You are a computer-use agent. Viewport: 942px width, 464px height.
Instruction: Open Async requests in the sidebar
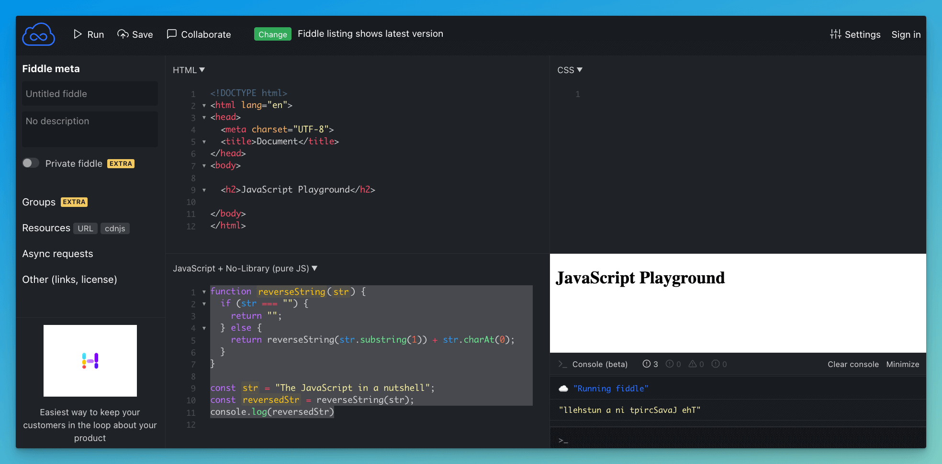57,253
